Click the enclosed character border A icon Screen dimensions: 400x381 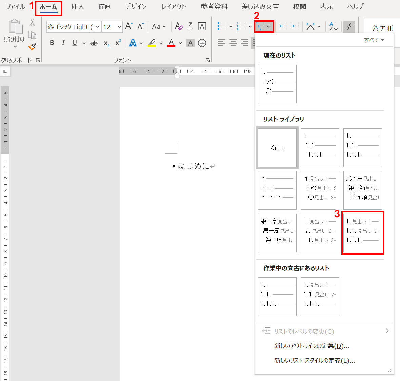tap(202, 26)
